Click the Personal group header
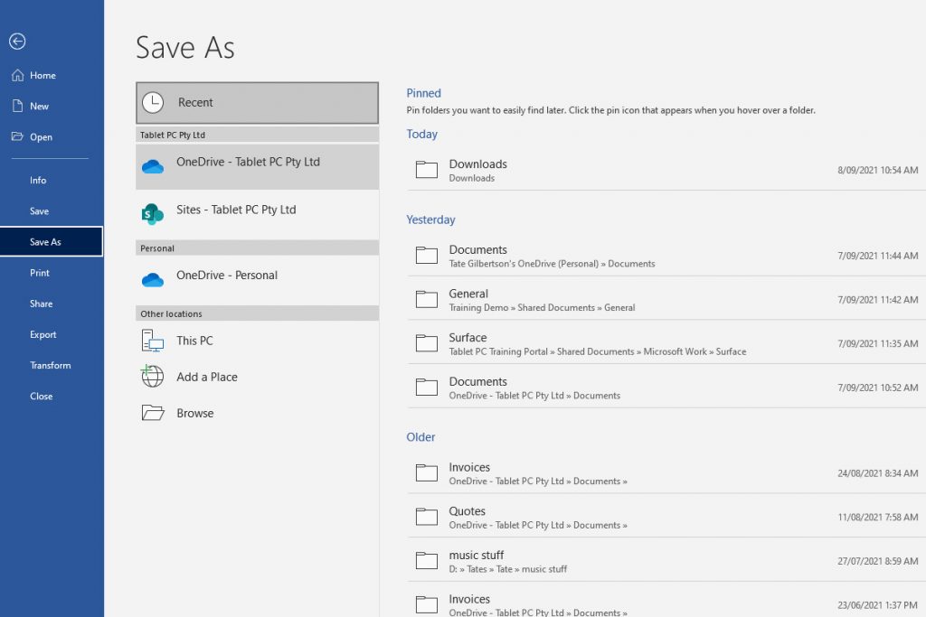This screenshot has width=926, height=617. point(257,248)
